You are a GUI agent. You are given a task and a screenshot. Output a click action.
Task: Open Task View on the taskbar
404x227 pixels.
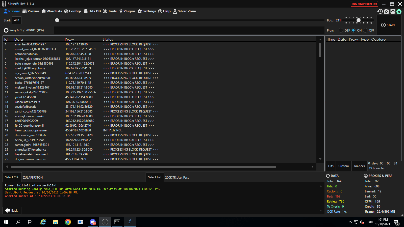coord(30,222)
